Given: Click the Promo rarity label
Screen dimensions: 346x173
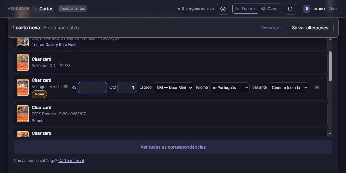Looking at the screenshot, I should (x=37, y=121).
